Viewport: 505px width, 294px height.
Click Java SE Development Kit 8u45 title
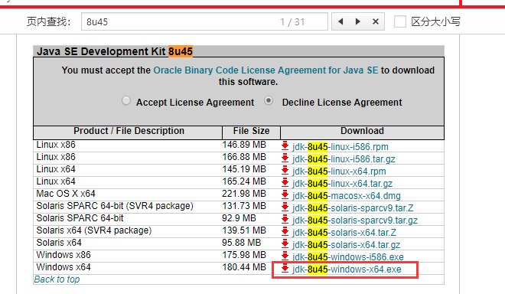pos(115,51)
